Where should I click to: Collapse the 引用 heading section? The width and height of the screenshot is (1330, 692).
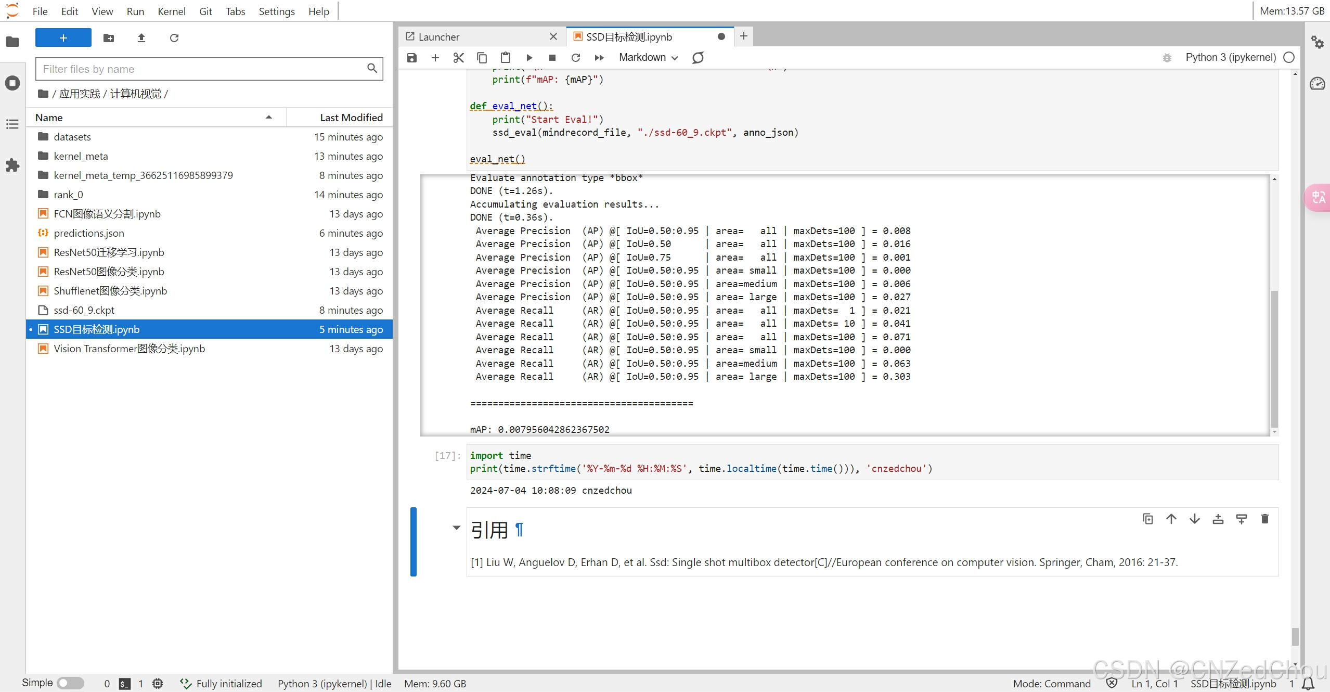point(456,528)
